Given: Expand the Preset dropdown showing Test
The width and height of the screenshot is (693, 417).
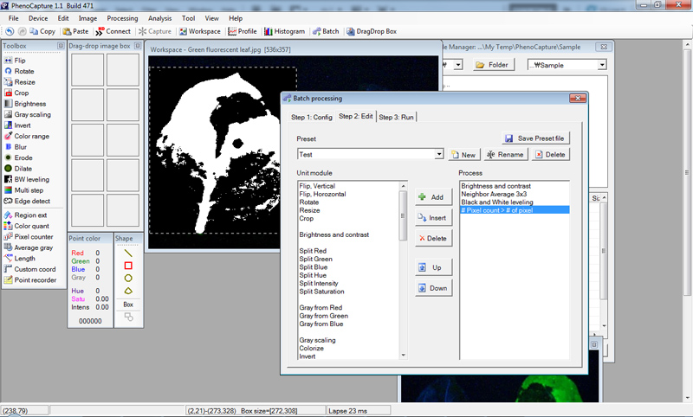Looking at the screenshot, I should coord(439,155).
